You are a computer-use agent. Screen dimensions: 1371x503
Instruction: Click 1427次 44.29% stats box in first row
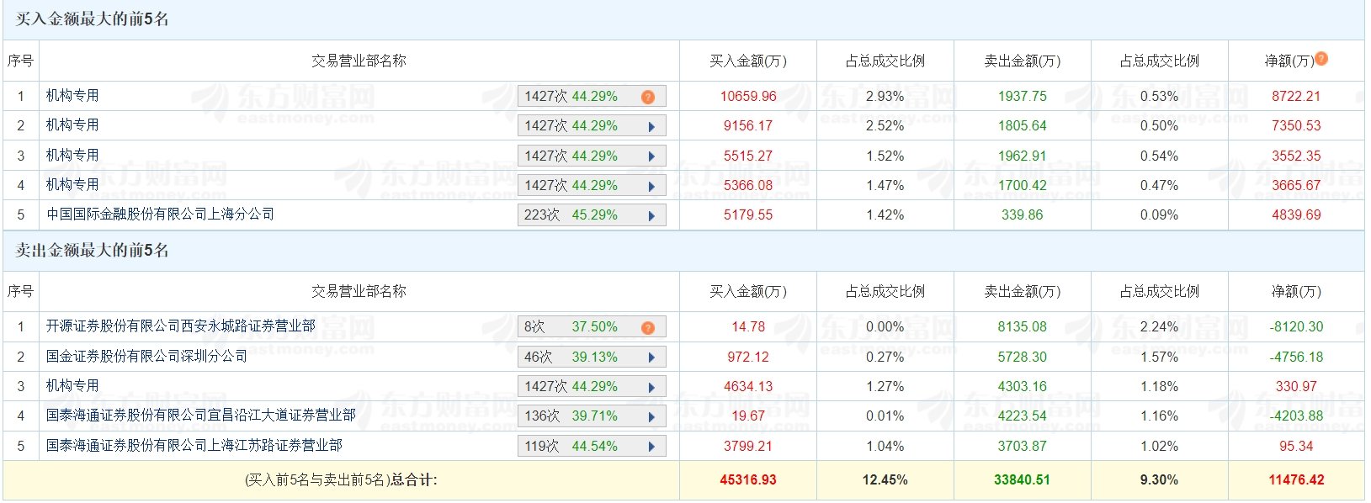pyautogui.click(x=592, y=97)
